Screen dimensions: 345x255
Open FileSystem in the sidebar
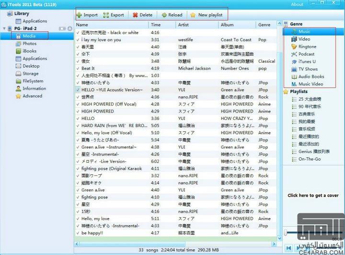pos(30,81)
